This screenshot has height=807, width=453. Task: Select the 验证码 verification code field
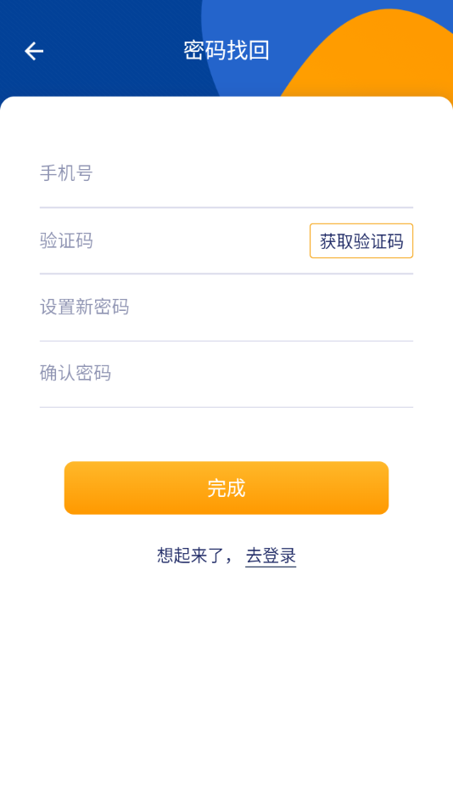[174, 241]
